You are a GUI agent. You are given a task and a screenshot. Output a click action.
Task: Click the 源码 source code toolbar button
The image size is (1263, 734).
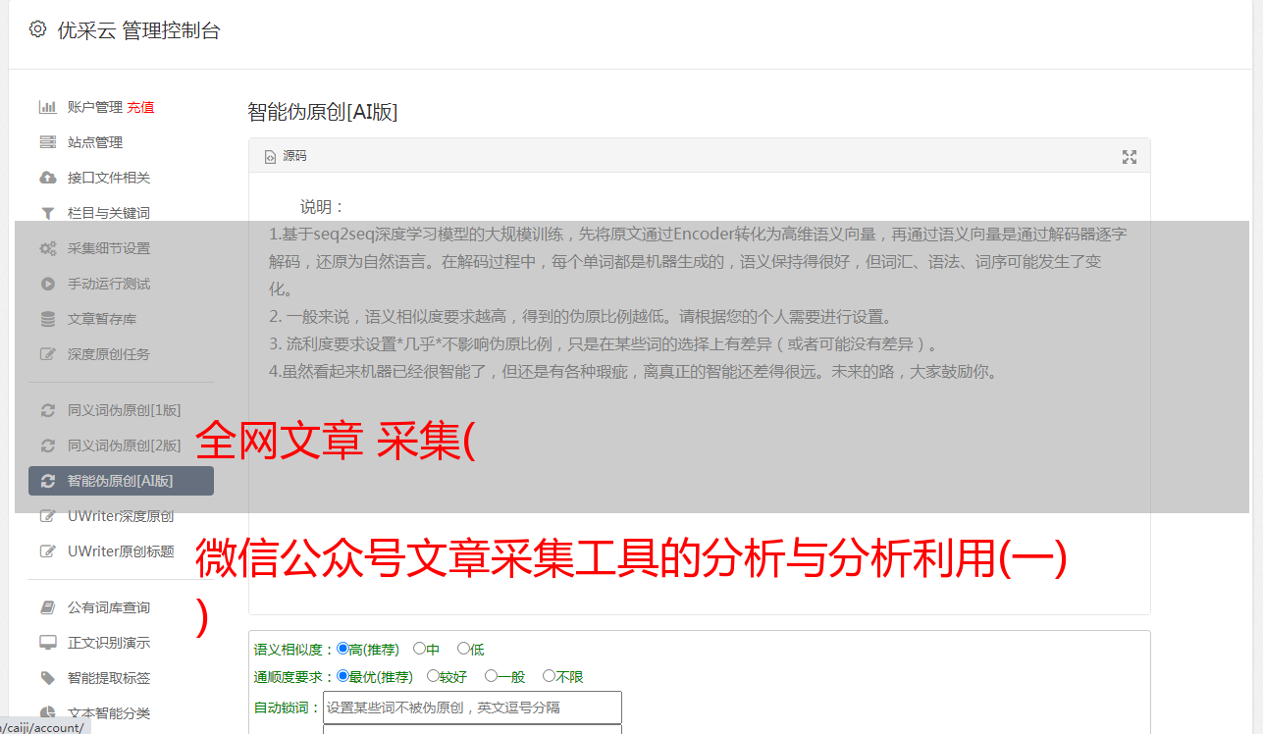coord(286,156)
